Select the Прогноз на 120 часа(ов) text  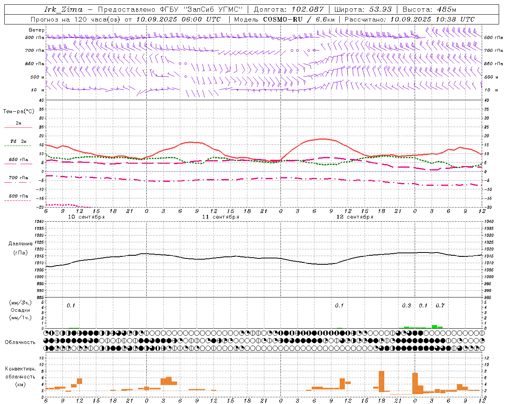[76, 19]
